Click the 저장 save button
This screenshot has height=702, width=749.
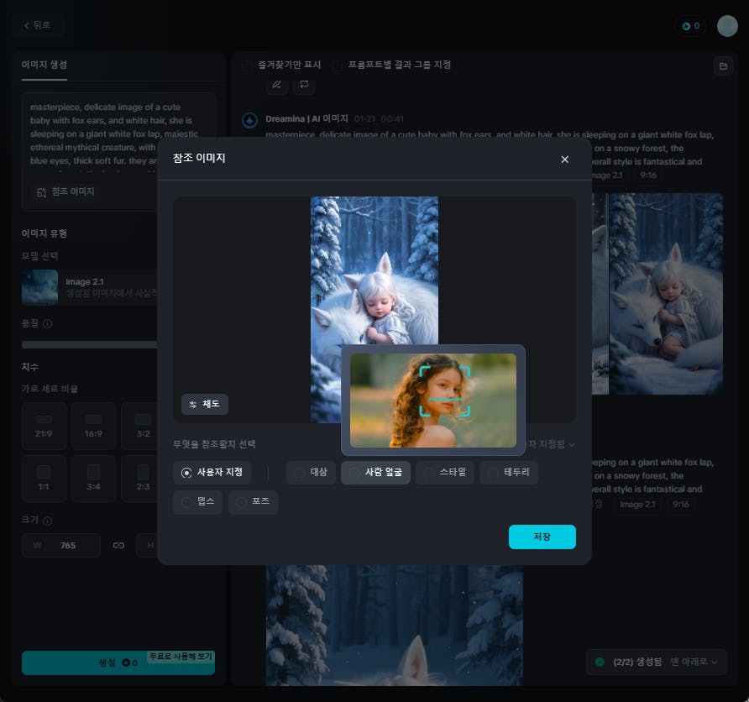tap(542, 537)
